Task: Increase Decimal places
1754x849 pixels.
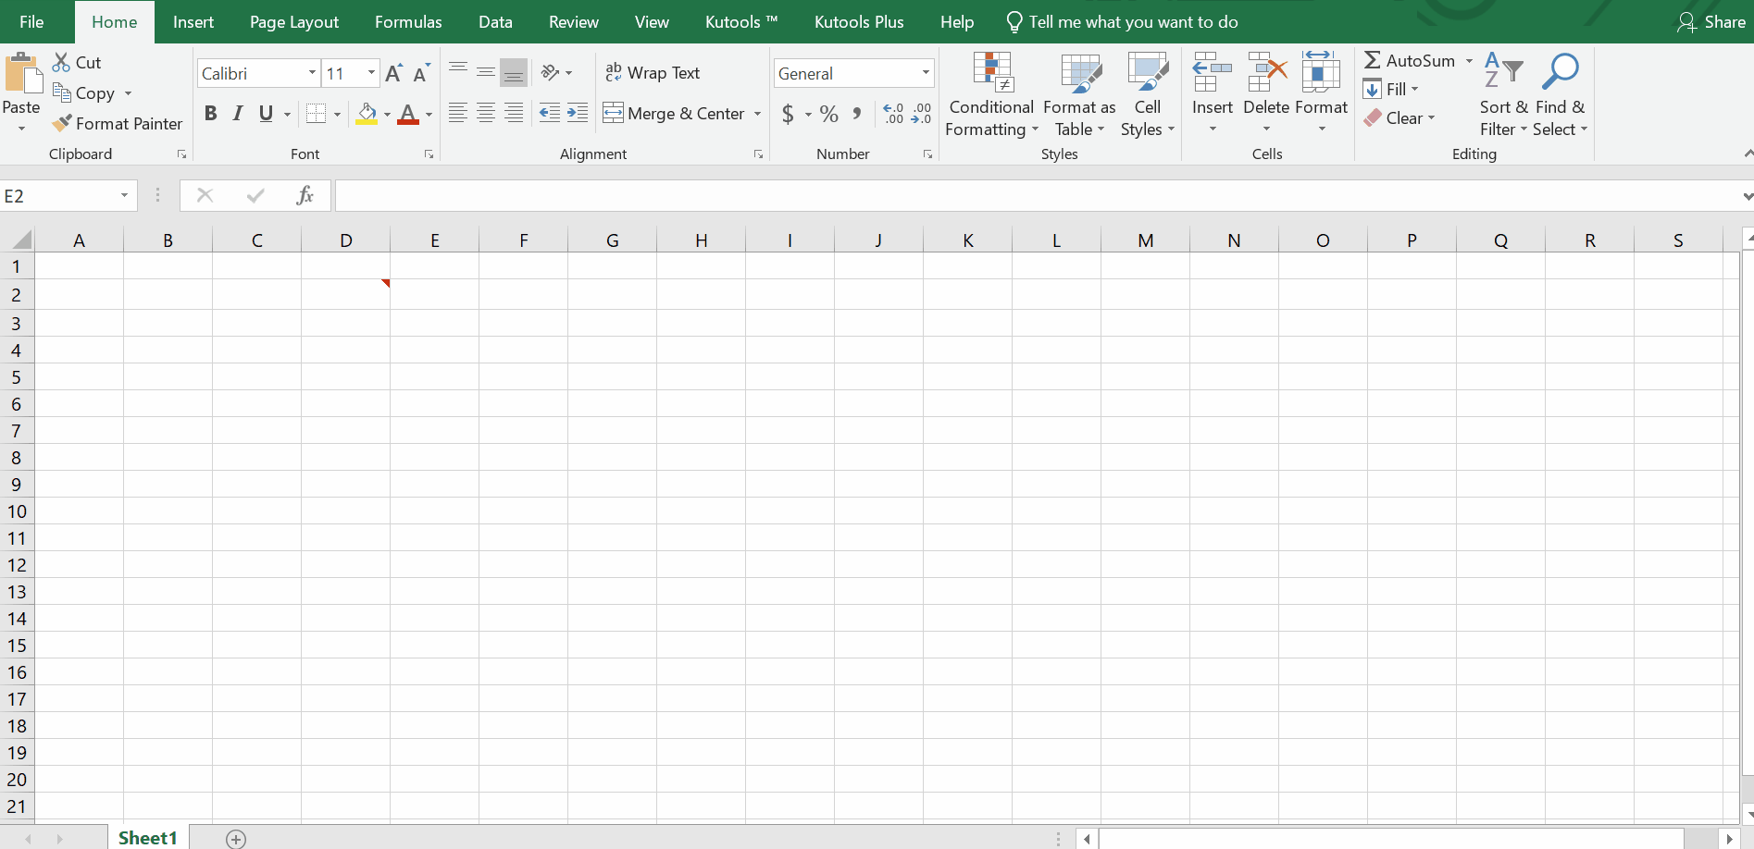Action: tap(893, 114)
